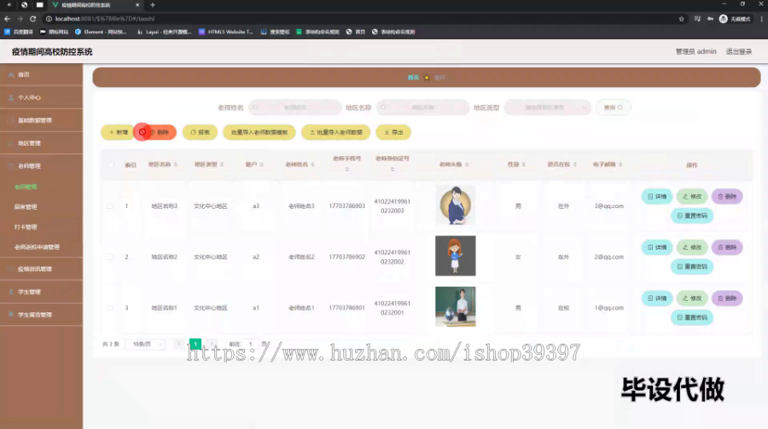Image resolution: width=768 pixels, height=429 pixels.
Task: Click the browser address bar URL
Action: (x=105, y=19)
